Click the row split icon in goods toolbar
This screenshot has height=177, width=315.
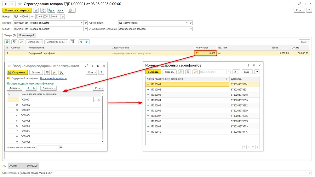coord(72,42)
